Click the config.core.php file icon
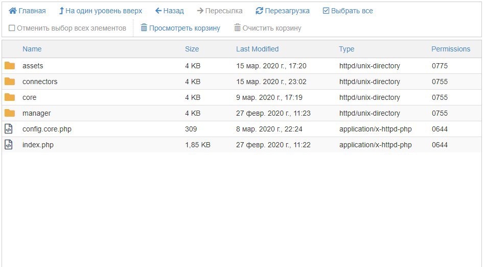Screen dimensions: 484x267 point(9,129)
